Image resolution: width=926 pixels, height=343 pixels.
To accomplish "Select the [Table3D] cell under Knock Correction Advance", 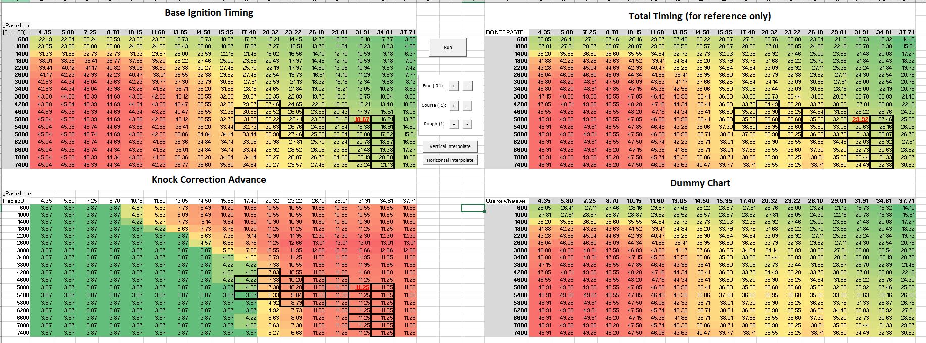I will click(16, 201).
